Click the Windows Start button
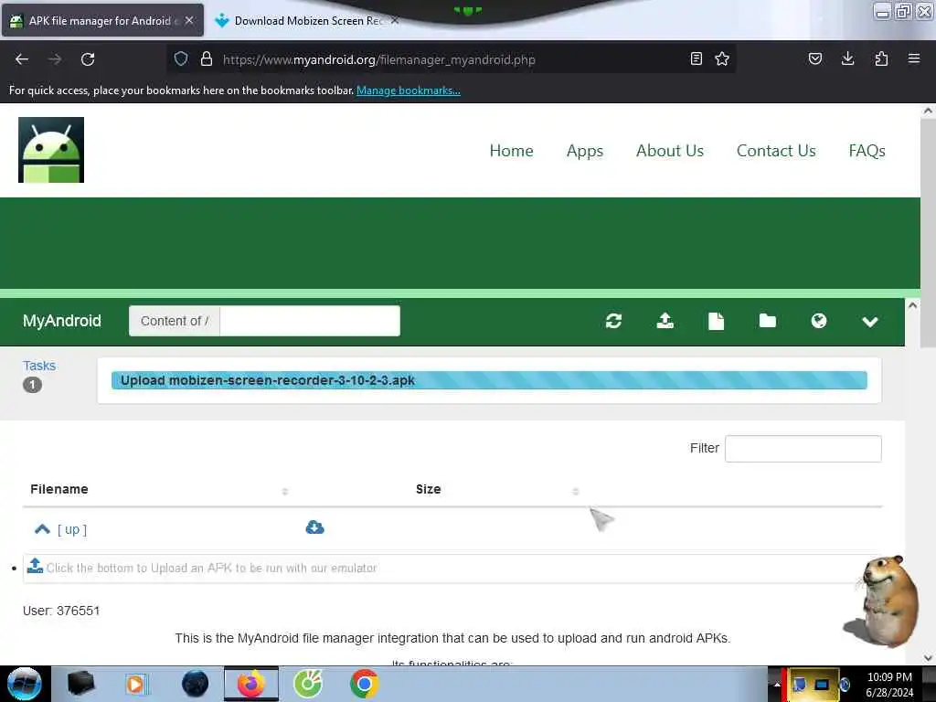Screen dimensions: 936x702 point(25,684)
